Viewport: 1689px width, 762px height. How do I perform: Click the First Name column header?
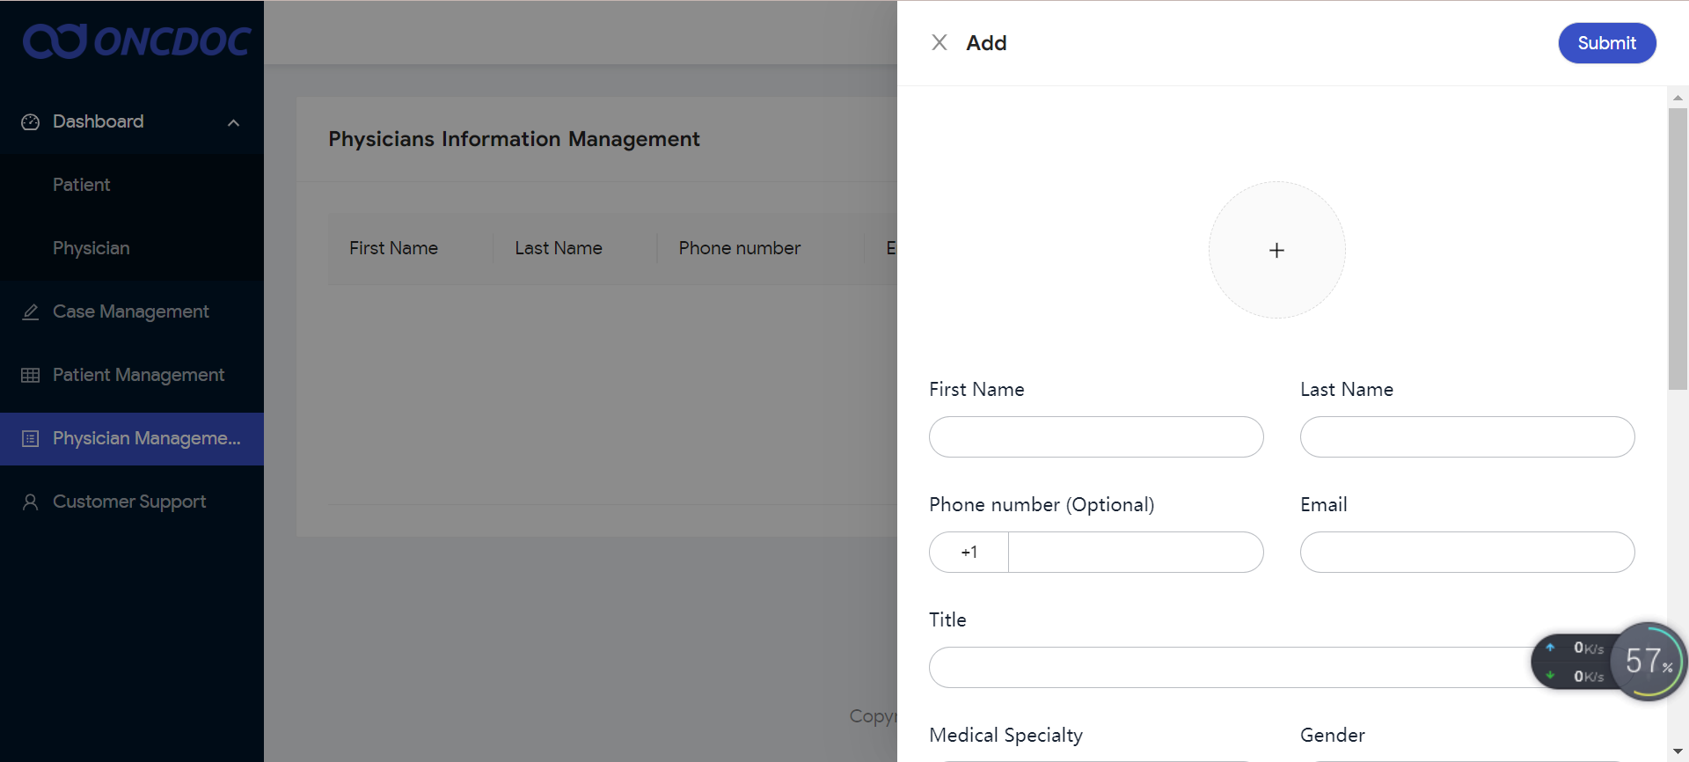coord(393,249)
